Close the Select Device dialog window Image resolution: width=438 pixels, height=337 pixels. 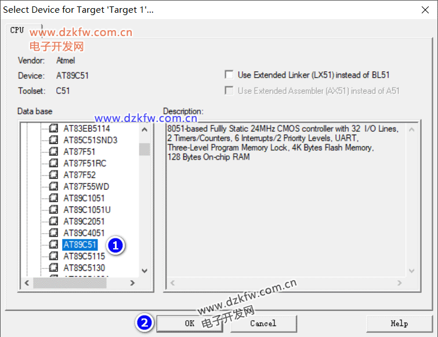pos(423,10)
